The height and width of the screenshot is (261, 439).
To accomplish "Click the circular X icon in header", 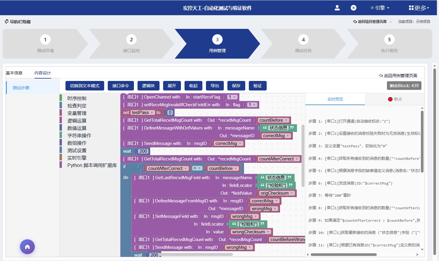I will point(353,8).
